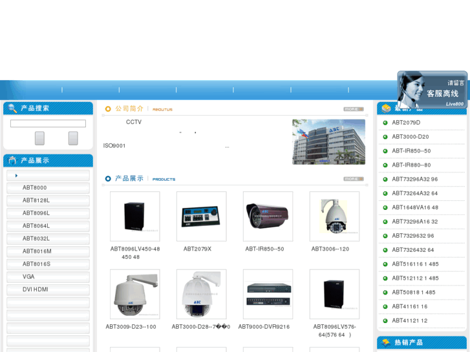Click ABT50818 1 485 in sidebar list

coord(414,293)
